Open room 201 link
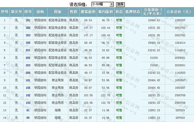Image resolution: width=194 pixels, height=122 pixels. (28, 50)
